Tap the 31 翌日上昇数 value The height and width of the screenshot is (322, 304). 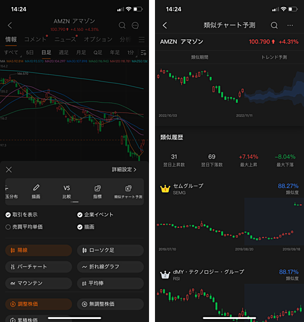tap(174, 157)
